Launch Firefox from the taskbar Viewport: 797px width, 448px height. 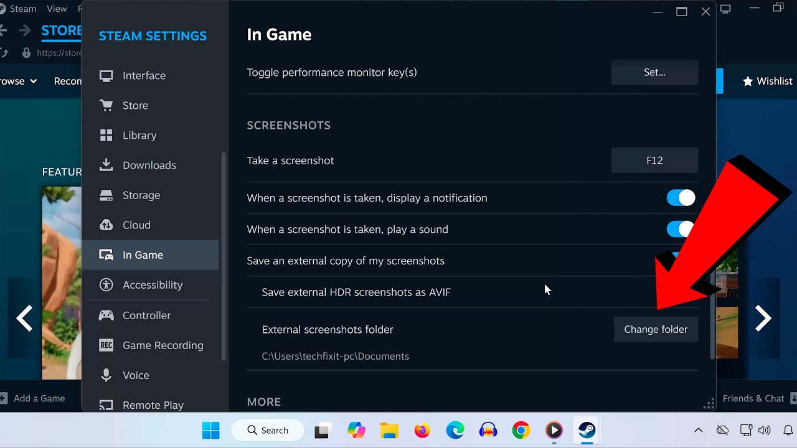coord(422,430)
